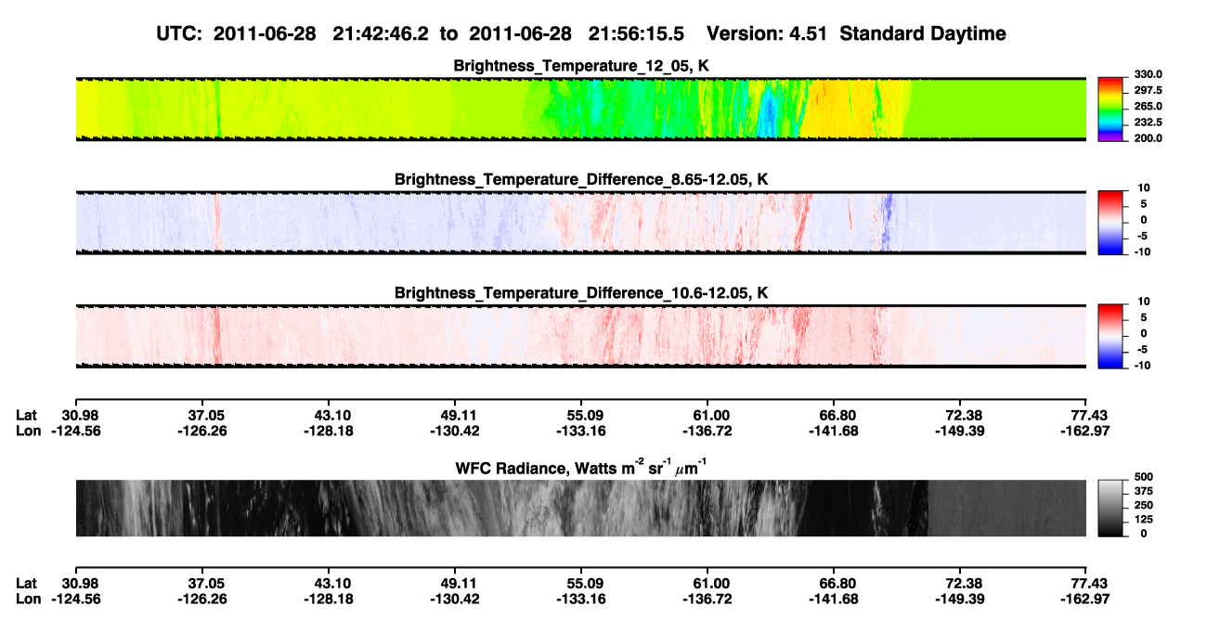Click the 10.6-12.05 difference image strip
The image size is (1207, 619).
coord(581,336)
